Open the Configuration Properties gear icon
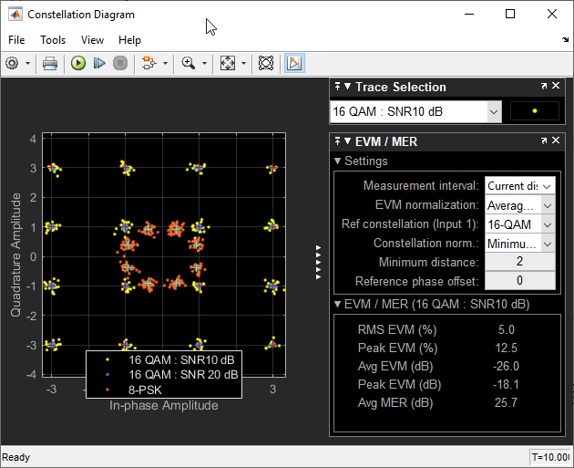The height and width of the screenshot is (468, 574). 13,63
